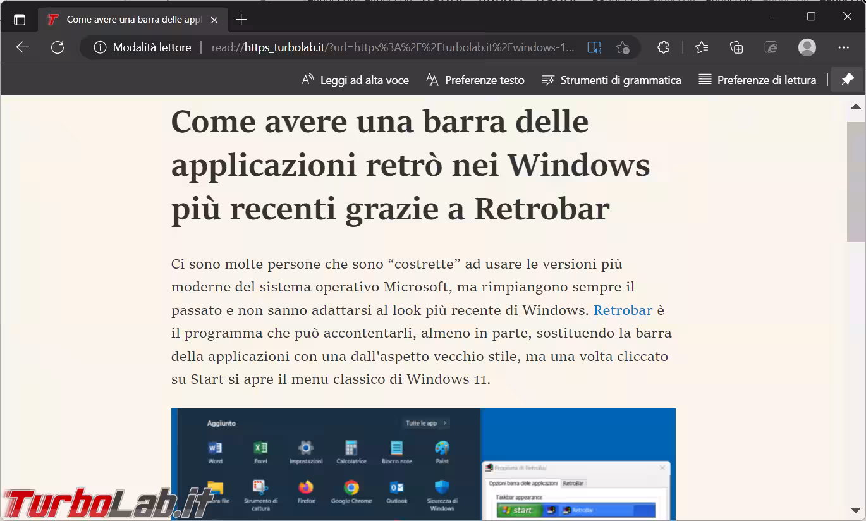Start Leggi ad alta voce

click(x=355, y=80)
